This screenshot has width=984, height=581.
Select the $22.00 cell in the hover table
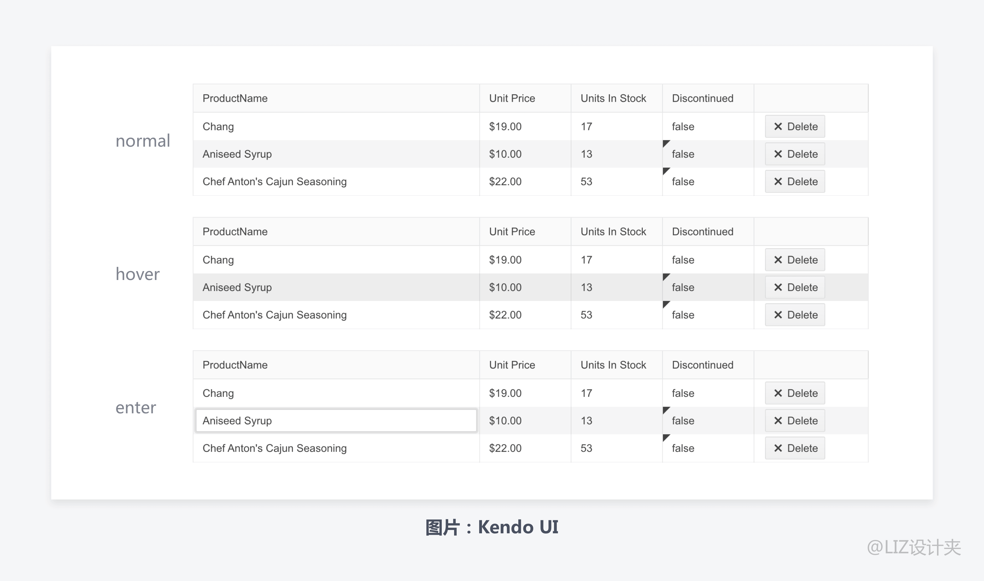(x=505, y=315)
